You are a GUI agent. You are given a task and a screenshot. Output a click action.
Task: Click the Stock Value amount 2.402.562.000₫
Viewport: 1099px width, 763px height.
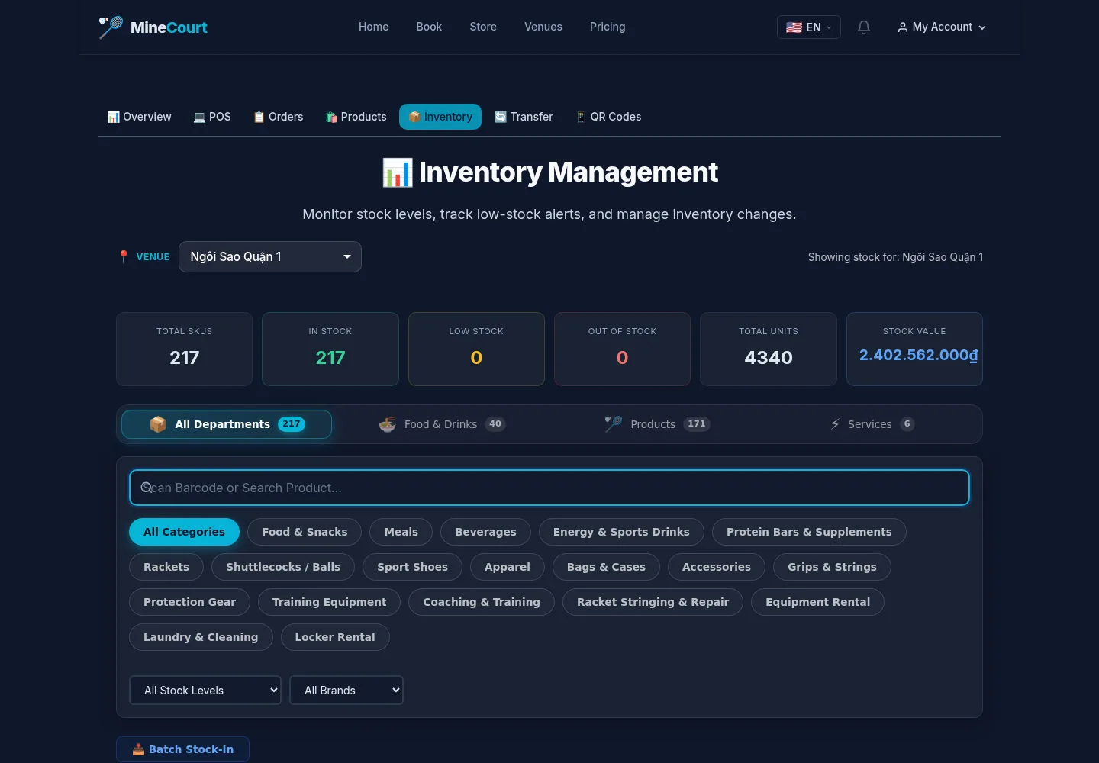(x=918, y=355)
